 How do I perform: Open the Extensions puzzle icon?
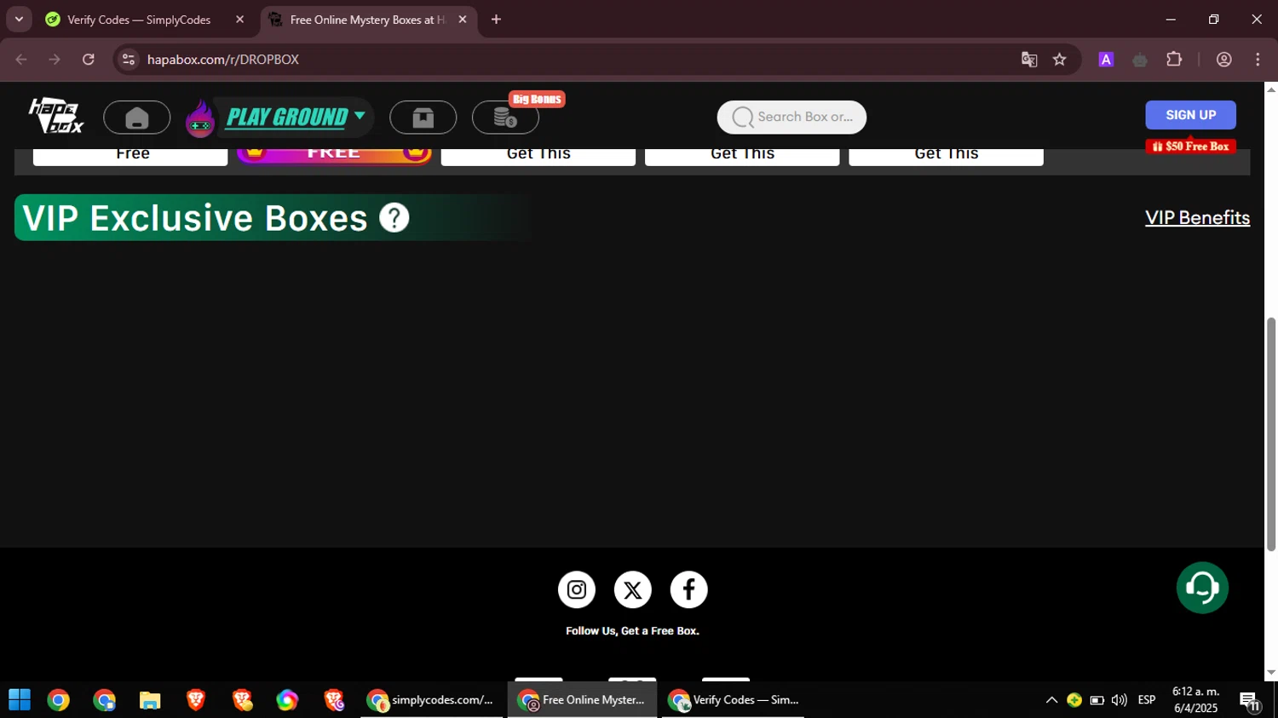coord(1174,60)
